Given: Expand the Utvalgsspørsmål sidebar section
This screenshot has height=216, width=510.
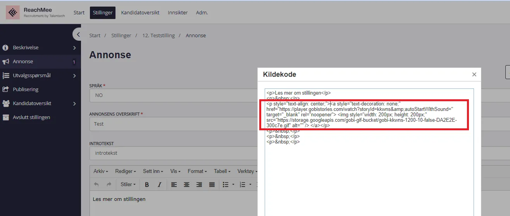Looking at the screenshot, I should [74, 76].
